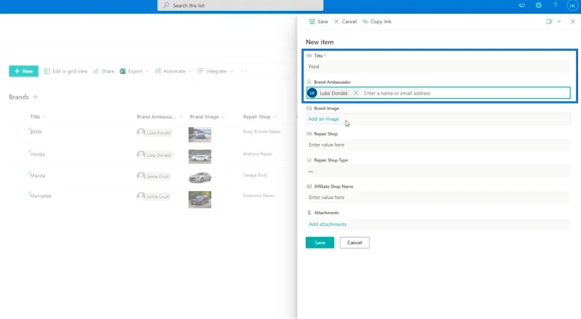581x319 pixels.
Task: Click the New button in list toolbar
Action: (24, 71)
